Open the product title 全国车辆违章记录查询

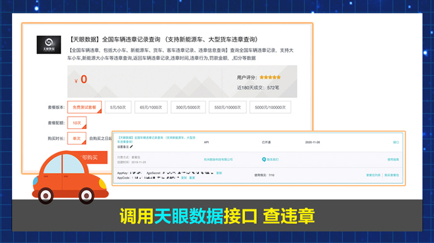(163, 39)
